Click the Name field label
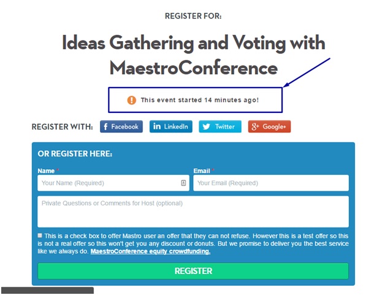The width and height of the screenshot is (385, 295). [46, 171]
